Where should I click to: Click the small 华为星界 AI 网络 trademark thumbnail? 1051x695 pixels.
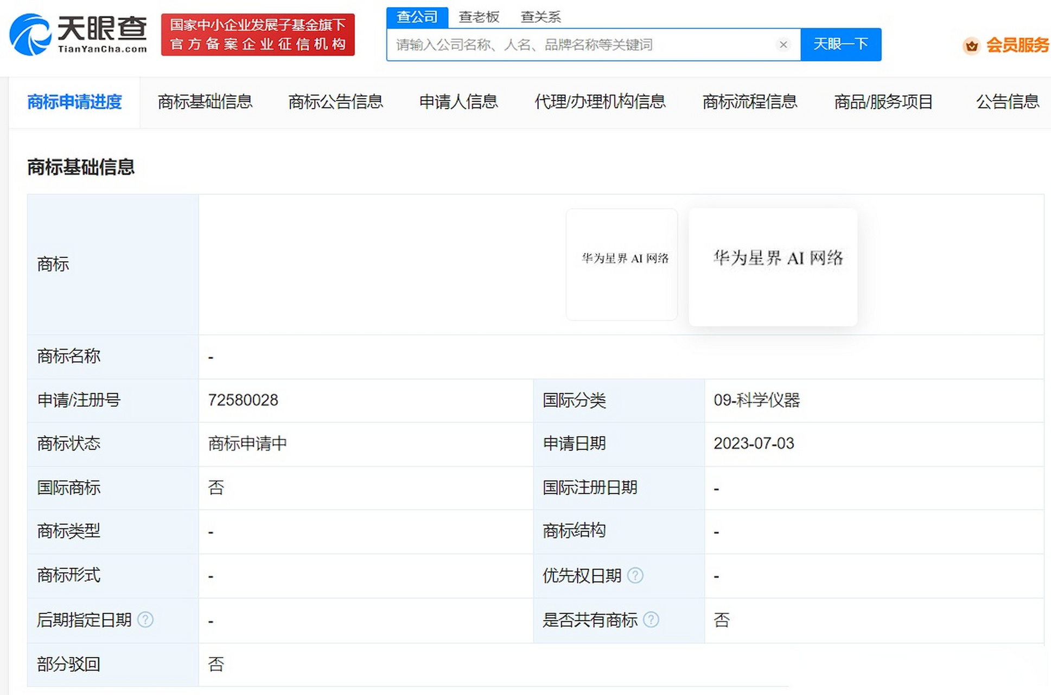point(622,264)
